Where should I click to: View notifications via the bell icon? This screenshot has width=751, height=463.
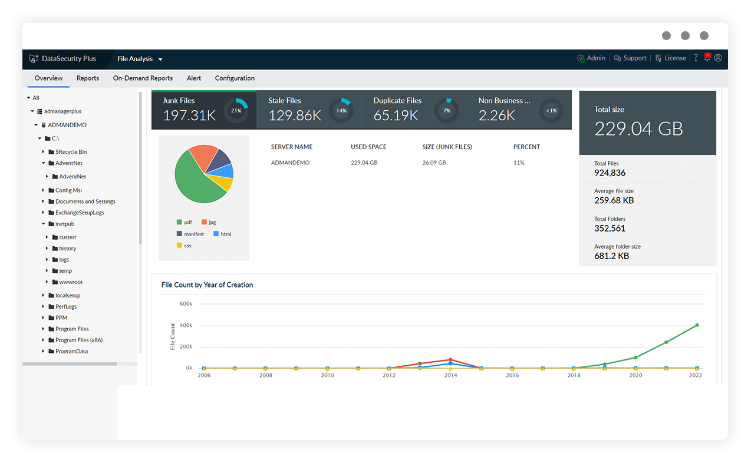click(x=707, y=58)
